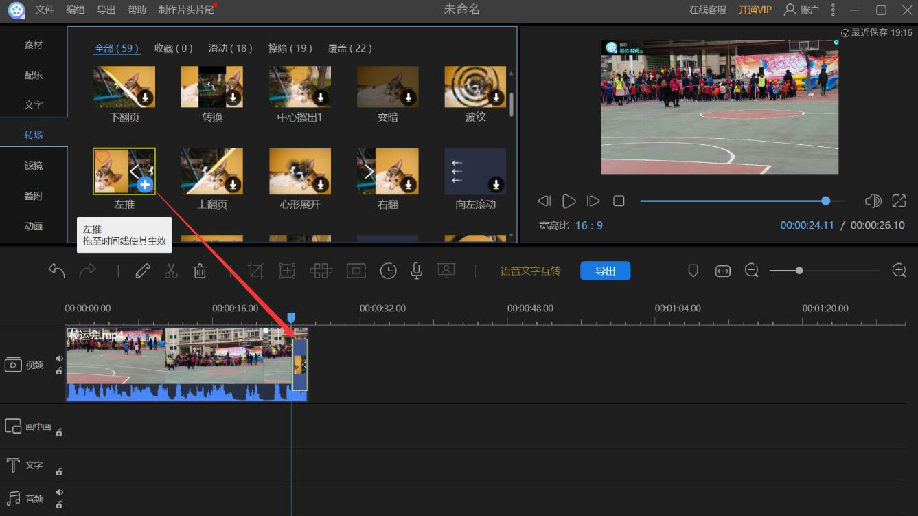Step forward to the next frame
918x516 pixels.
593,201
